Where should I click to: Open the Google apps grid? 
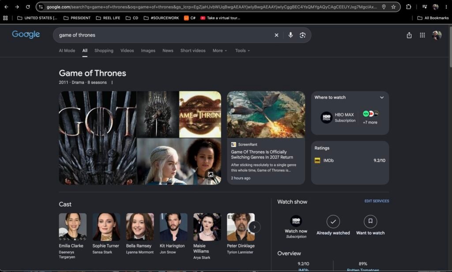click(x=422, y=35)
